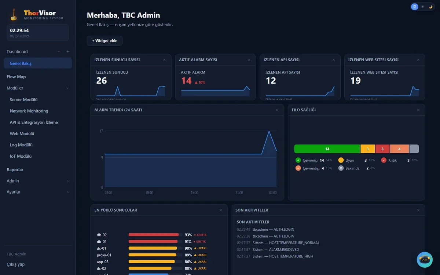Click the yellow 3 segment of fleet bar
Image resolution: width=440 pixels, height=275 pixels.
click(368, 149)
